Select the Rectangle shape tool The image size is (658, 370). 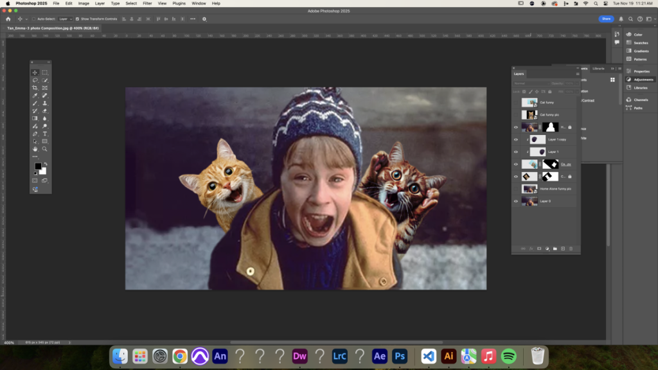pyautogui.click(x=45, y=141)
